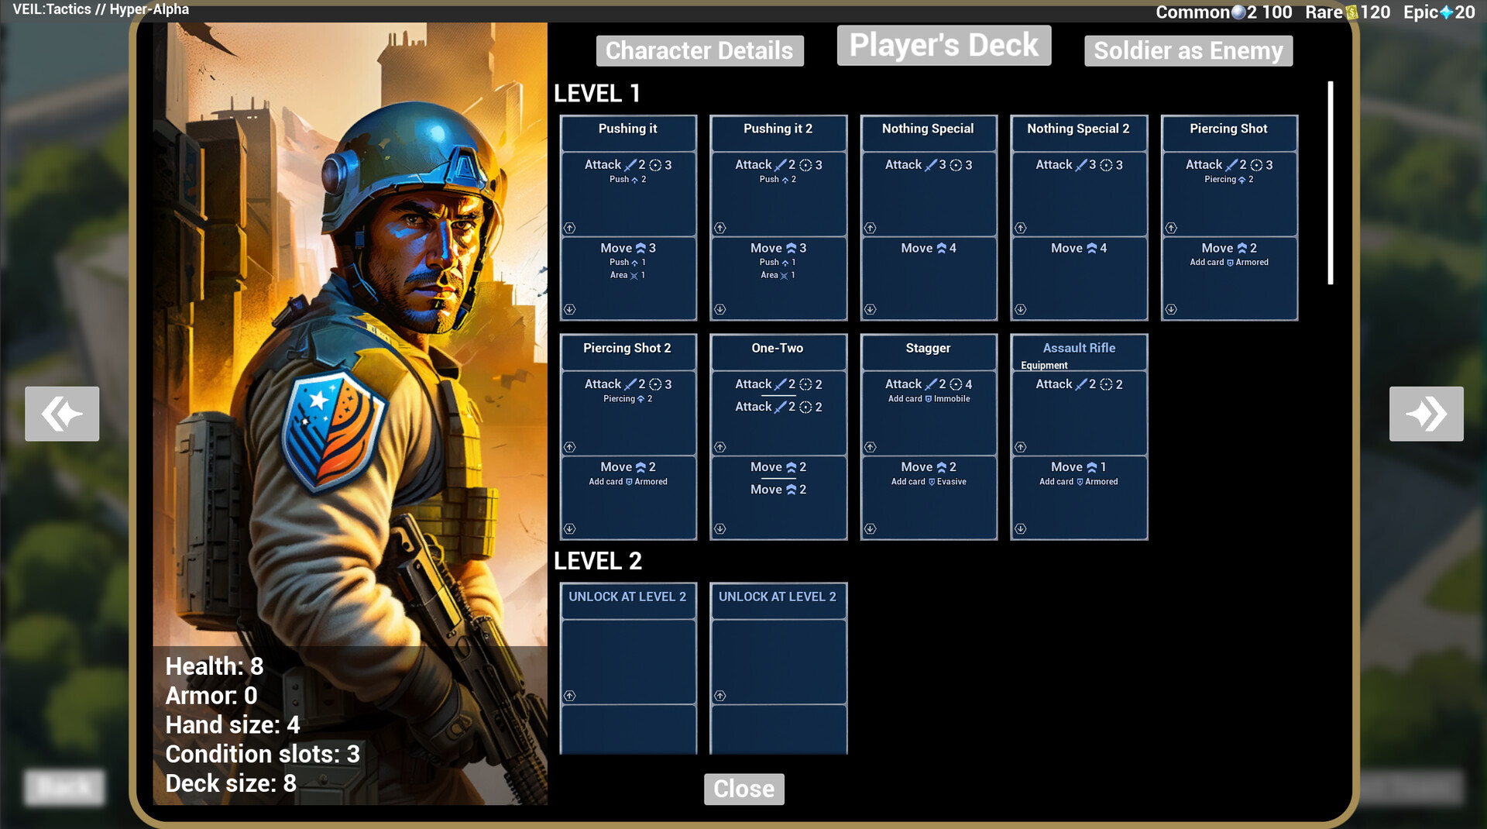1487x829 pixels.
Task: Select the Assault Rifle equipment card
Action: [1079, 436]
